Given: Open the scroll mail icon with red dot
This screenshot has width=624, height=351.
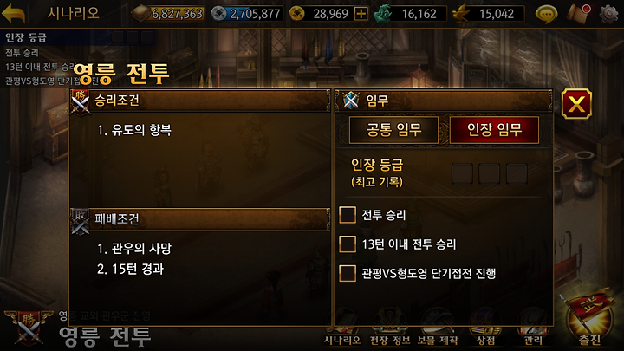Looking at the screenshot, I should (x=579, y=15).
